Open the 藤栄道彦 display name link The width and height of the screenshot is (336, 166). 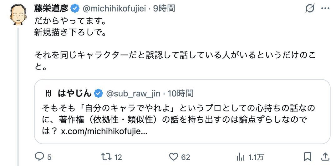click(52, 9)
